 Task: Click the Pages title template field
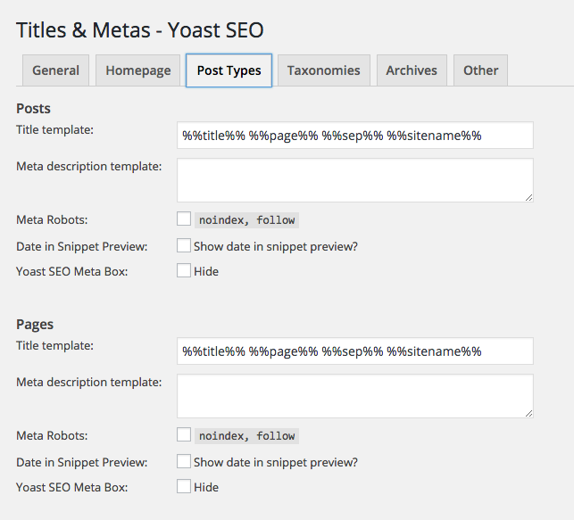point(355,351)
